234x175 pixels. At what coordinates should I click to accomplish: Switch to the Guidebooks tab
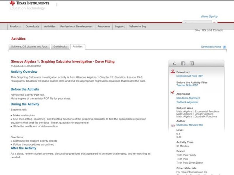60,47
